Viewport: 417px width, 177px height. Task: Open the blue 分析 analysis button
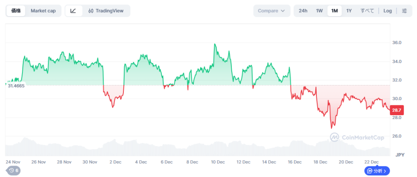pyautogui.click(x=377, y=171)
